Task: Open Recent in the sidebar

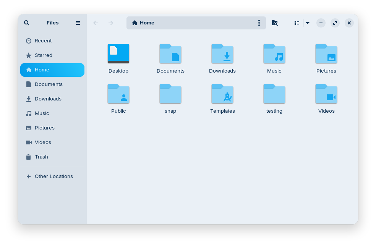Action: tap(52, 41)
